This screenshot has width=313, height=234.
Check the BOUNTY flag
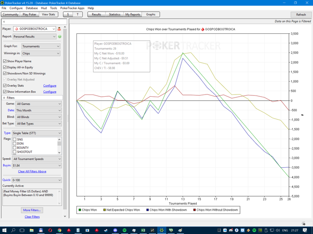pos(15,148)
